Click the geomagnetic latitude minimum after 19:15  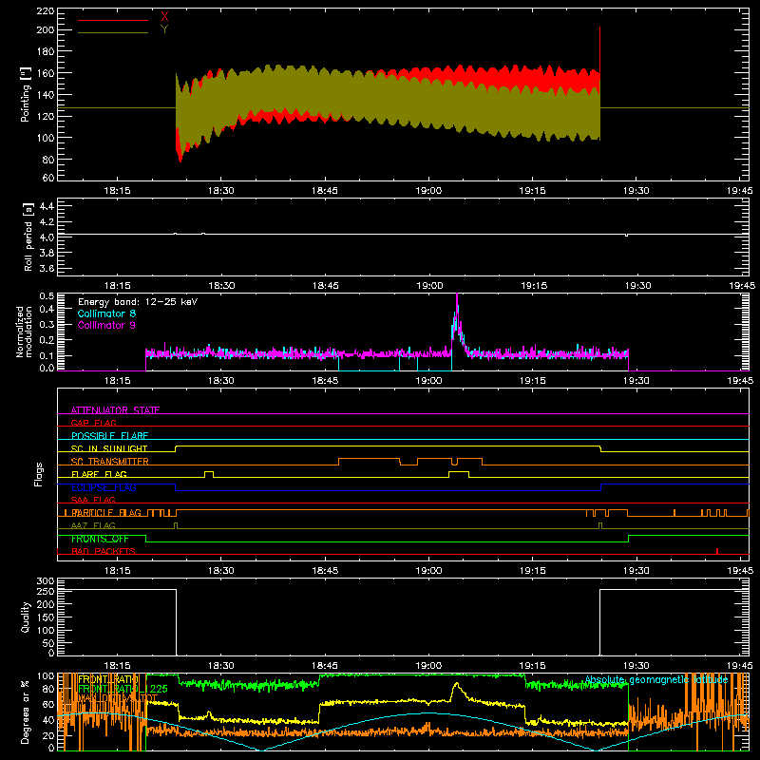tap(597, 750)
